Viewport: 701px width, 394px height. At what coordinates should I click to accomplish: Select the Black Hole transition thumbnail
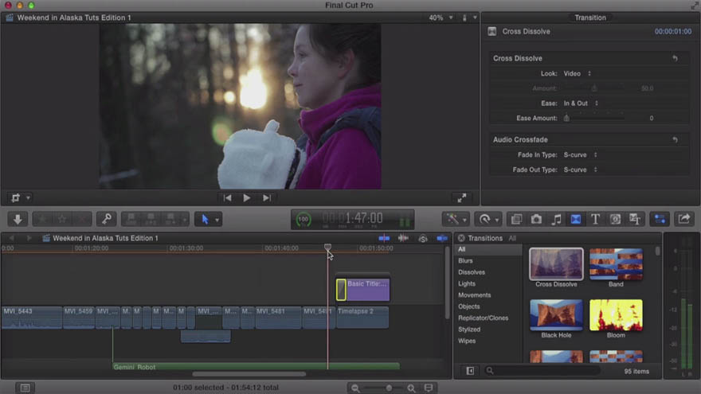click(556, 315)
